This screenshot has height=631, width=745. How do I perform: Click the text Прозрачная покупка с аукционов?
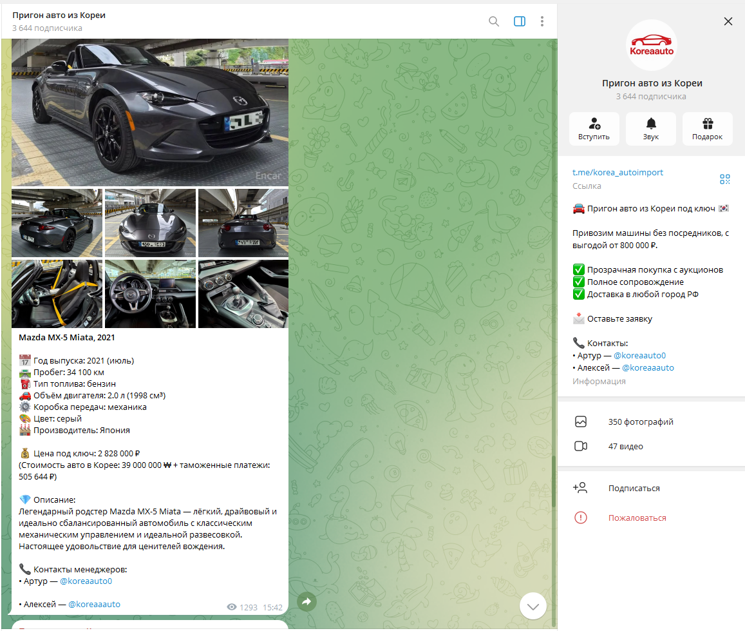click(655, 269)
